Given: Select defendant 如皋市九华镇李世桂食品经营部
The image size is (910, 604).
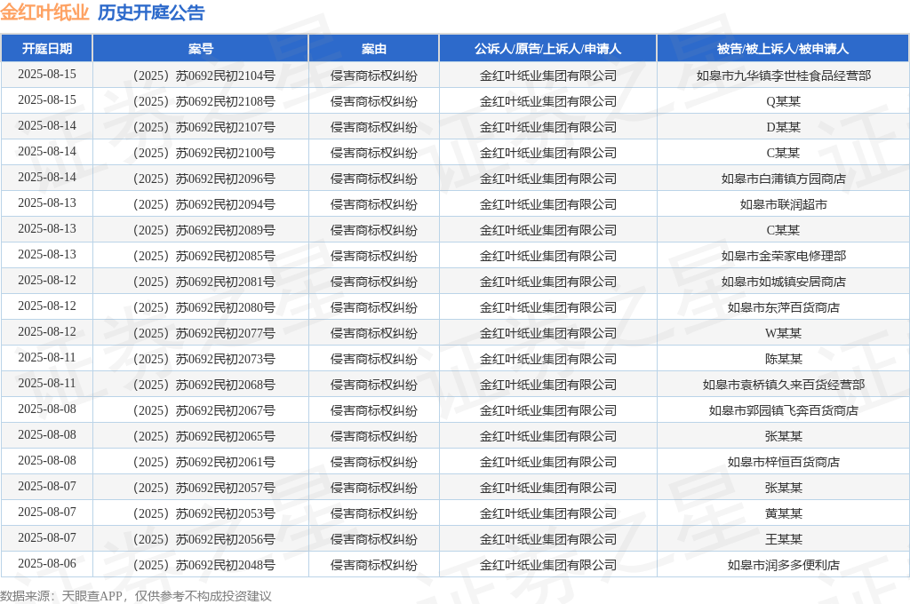Looking at the screenshot, I should pos(784,75).
